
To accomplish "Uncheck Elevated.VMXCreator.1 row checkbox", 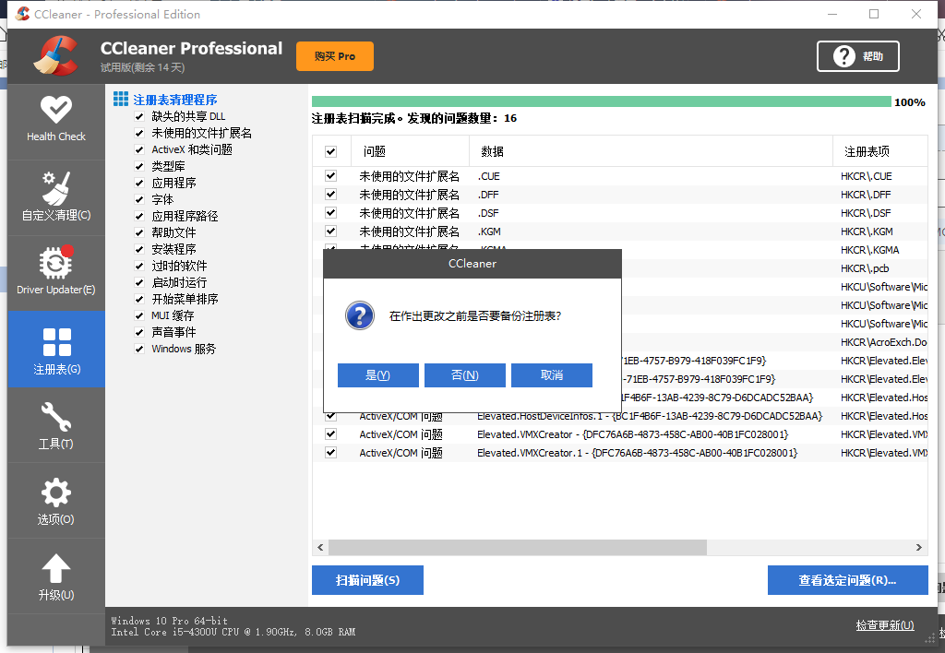I will [331, 453].
